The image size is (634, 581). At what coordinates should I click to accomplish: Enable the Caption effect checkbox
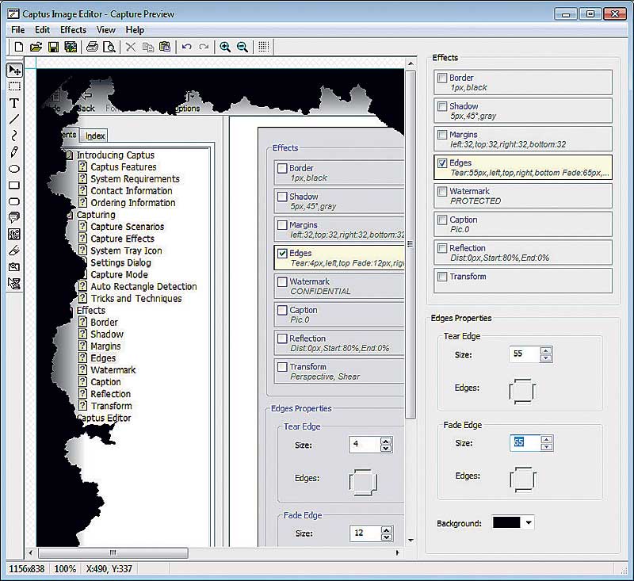coord(442,220)
